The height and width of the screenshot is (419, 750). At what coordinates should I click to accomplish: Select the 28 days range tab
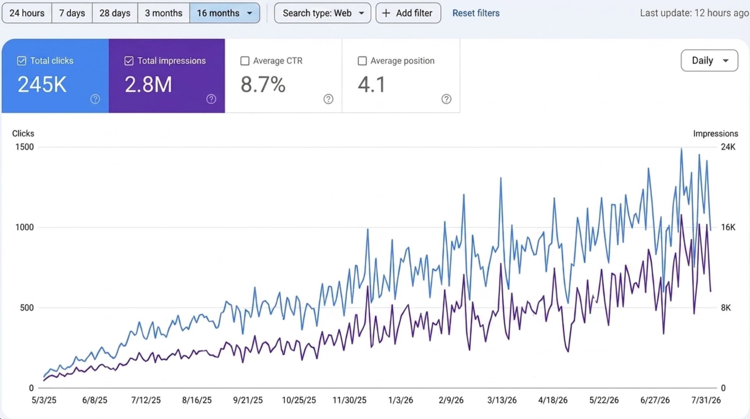click(115, 13)
